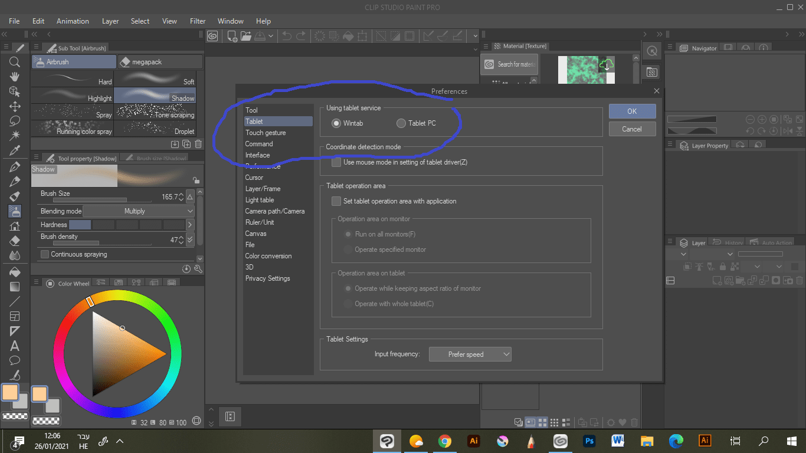This screenshot has height=453, width=806.
Task: Click the Redo arrow in command bar
Action: tap(301, 36)
